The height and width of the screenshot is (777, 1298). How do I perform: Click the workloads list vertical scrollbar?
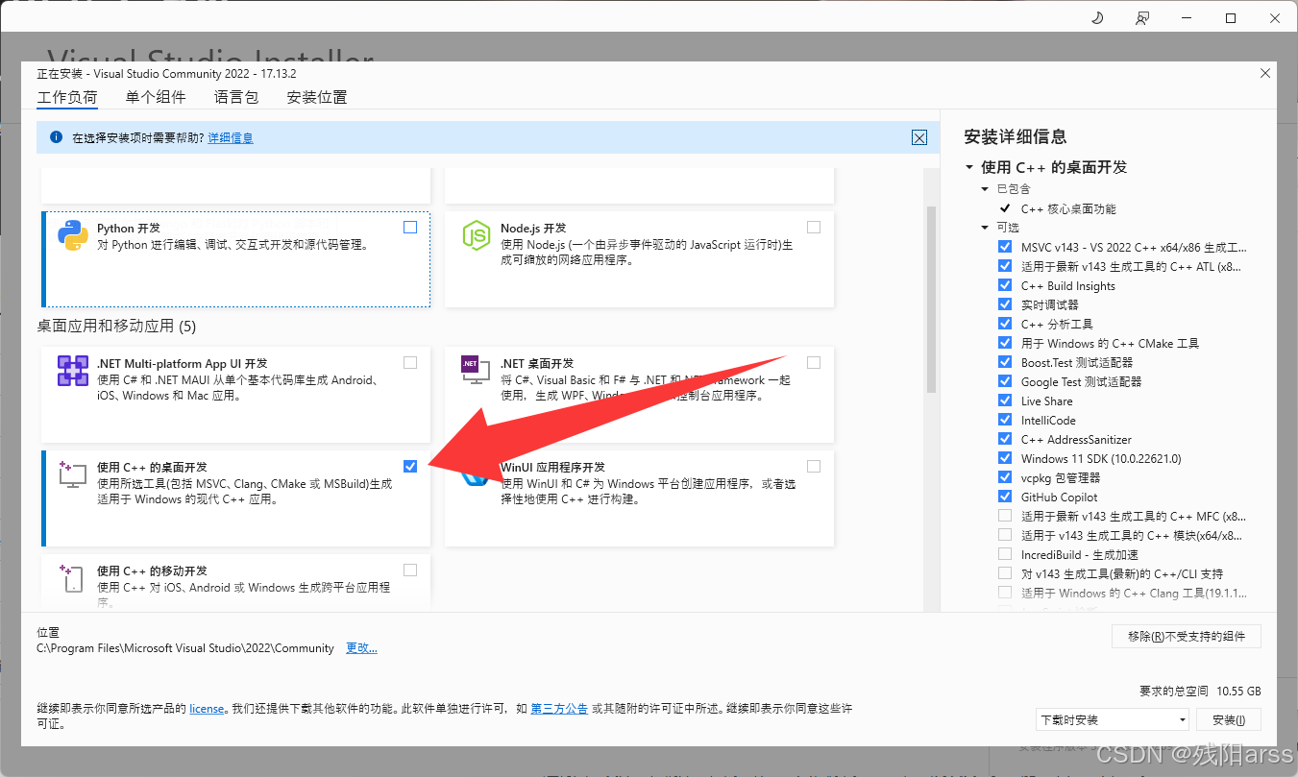(930, 300)
